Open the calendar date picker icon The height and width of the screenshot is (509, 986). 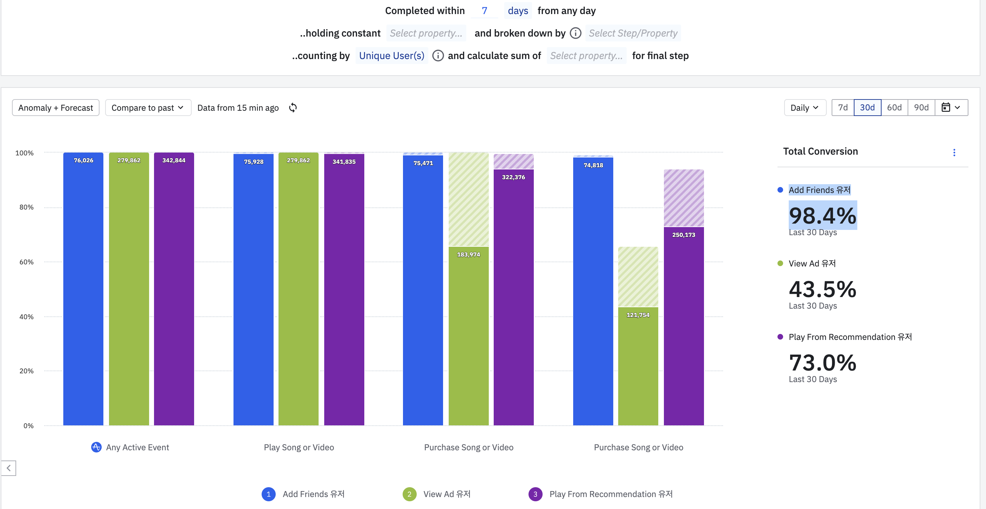[x=946, y=108]
